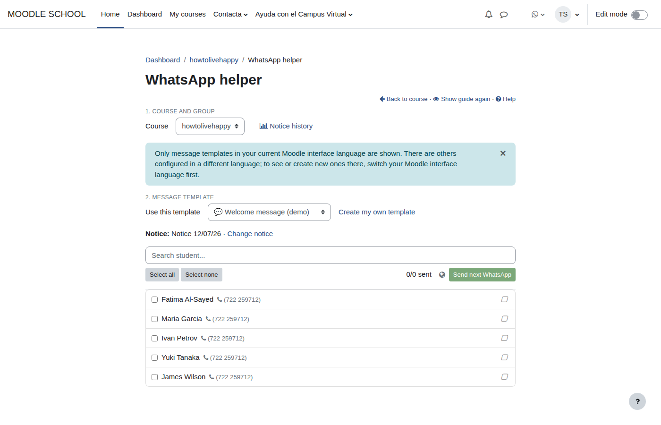Click phone icon next to Maria Garcia
The width and height of the screenshot is (661, 425).
click(x=208, y=319)
